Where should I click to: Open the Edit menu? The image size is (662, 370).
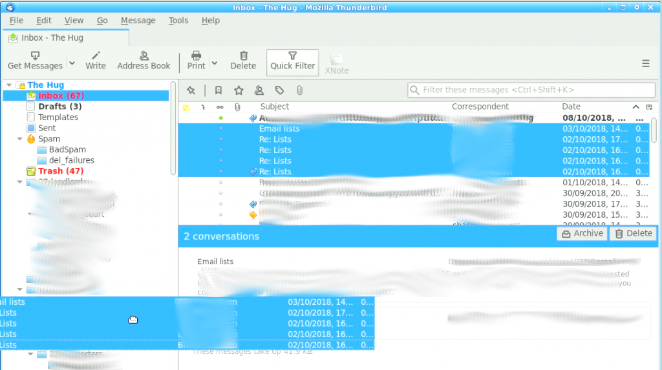click(43, 20)
